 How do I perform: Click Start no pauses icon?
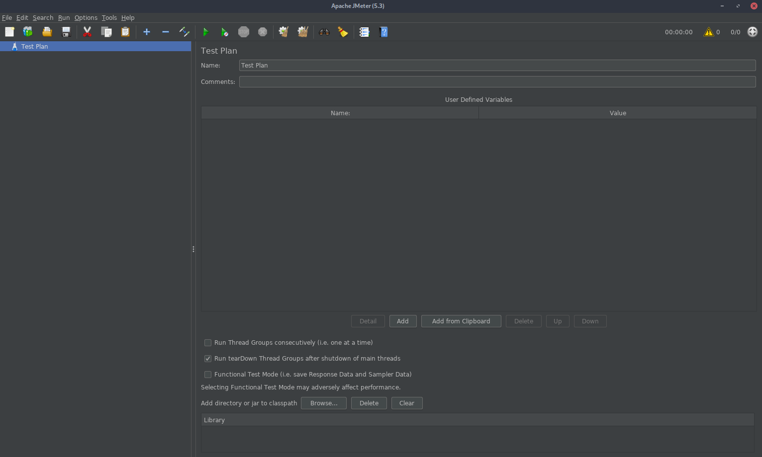tap(225, 32)
